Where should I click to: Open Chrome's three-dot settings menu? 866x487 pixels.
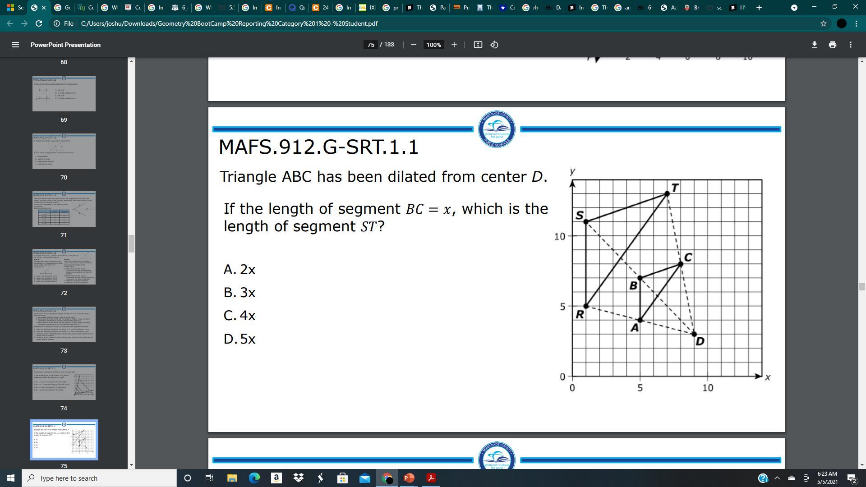pos(856,23)
